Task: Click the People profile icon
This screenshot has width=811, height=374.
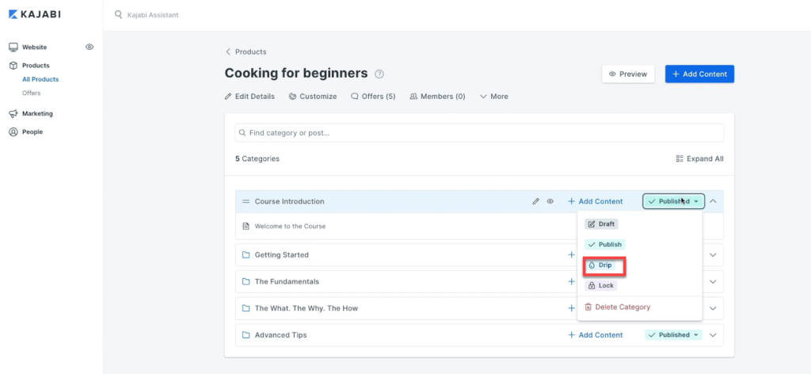Action: (x=13, y=132)
